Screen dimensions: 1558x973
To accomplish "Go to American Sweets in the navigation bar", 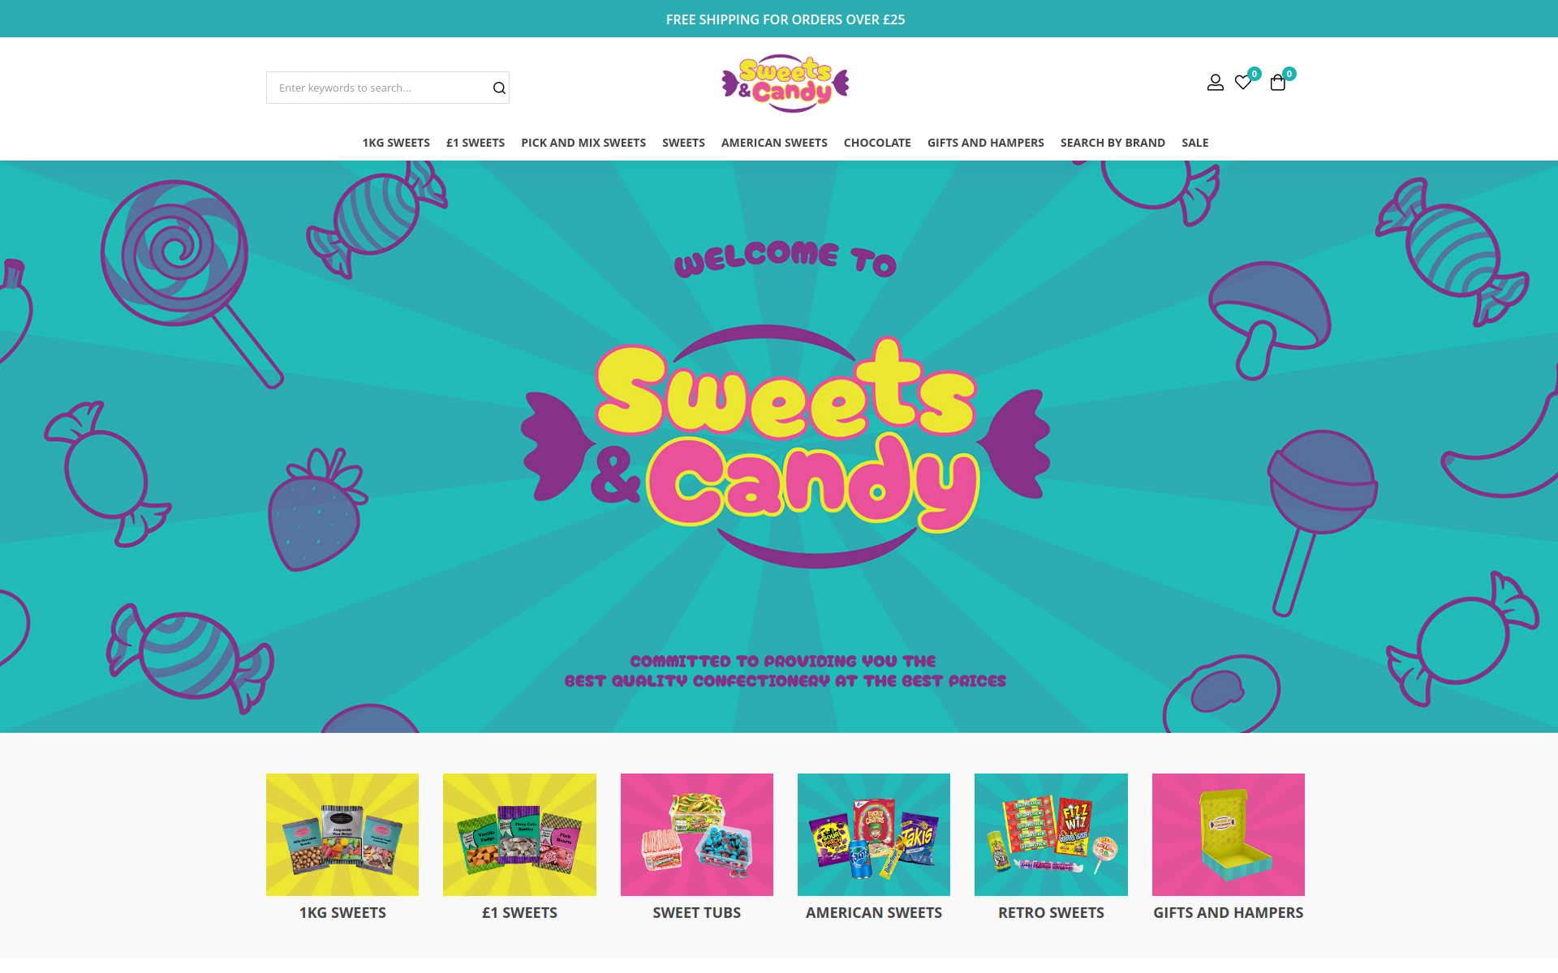I will click(774, 143).
